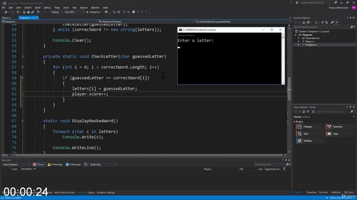This screenshot has width=357, height=200.
Task: Open the Debug menu
Action: pyautogui.click(x=47, y=8)
